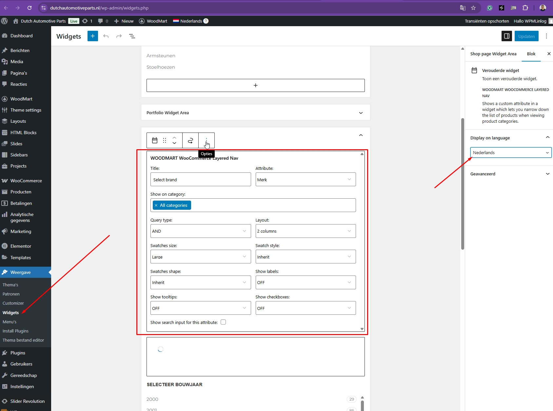
Task: Click the WoodMart admin bar item
Action: click(153, 21)
